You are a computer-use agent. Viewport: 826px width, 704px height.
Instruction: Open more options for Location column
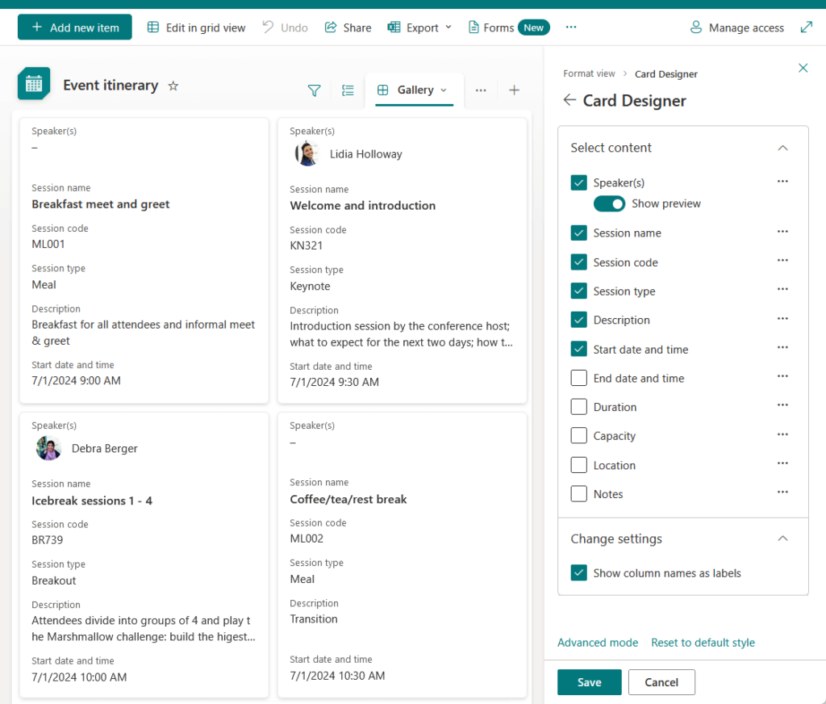[782, 463]
